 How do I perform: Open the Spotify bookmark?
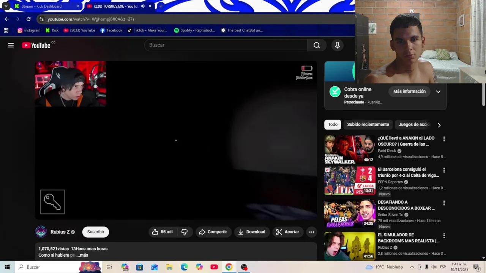(194, 30)
